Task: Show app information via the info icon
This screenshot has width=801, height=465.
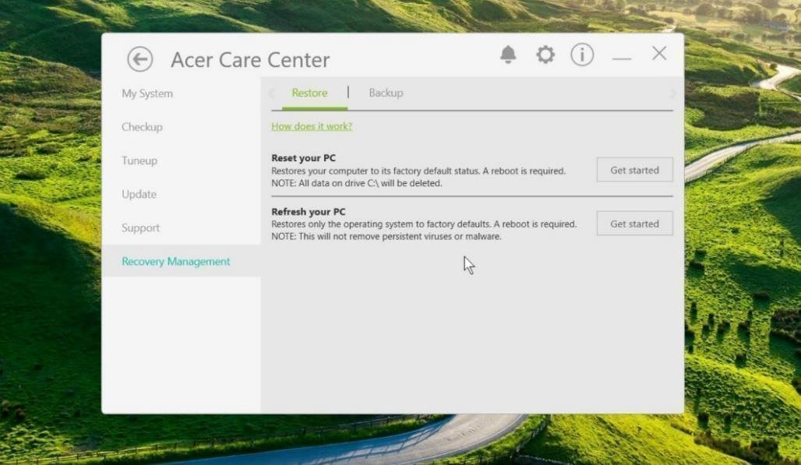Action: [582, 54]
